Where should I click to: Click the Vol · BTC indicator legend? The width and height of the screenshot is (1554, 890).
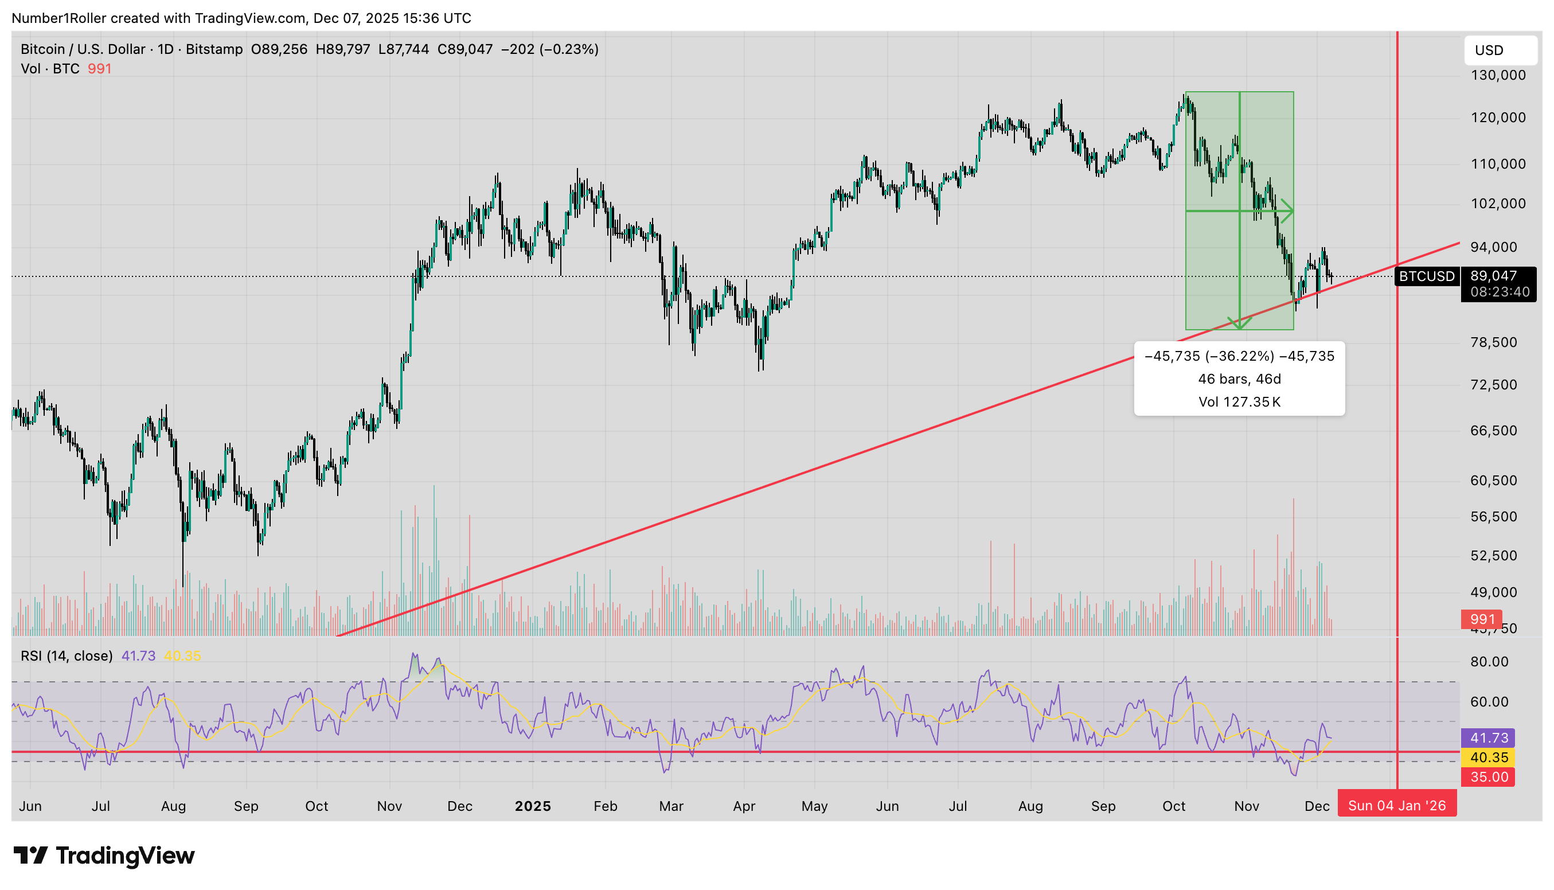[50, 68]
